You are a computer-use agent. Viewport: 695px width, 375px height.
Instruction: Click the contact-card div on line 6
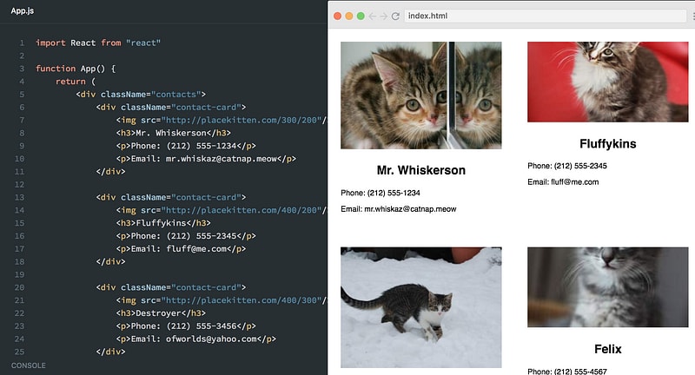[170, 107]
